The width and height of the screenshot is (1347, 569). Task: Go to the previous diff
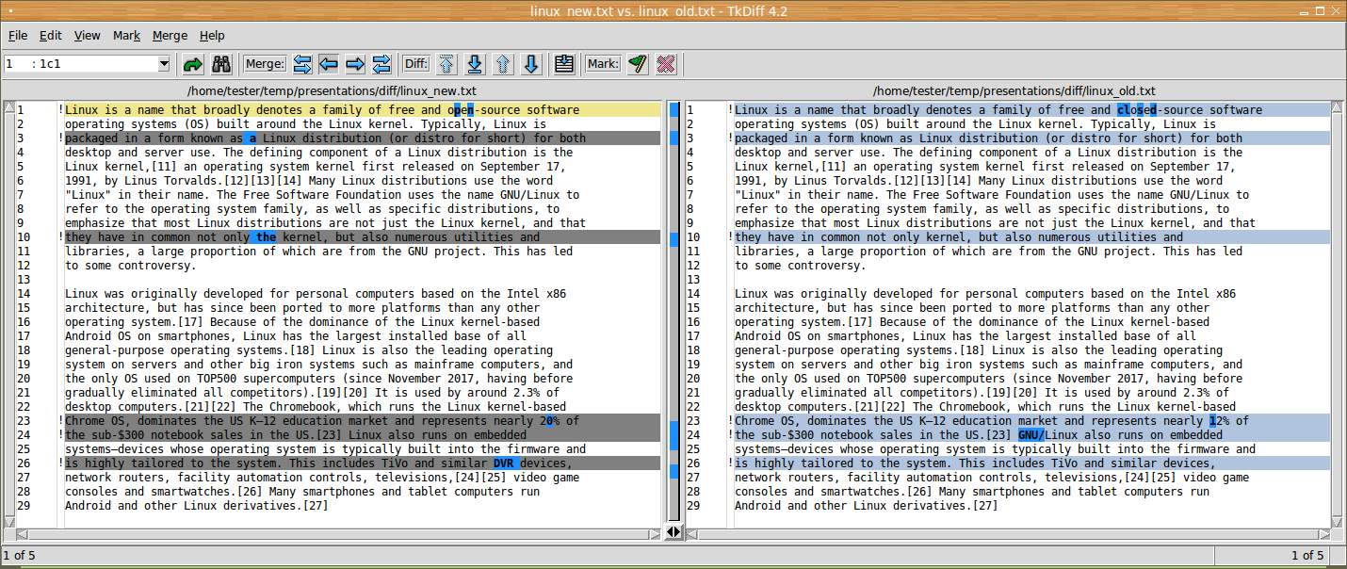[503, 64]
